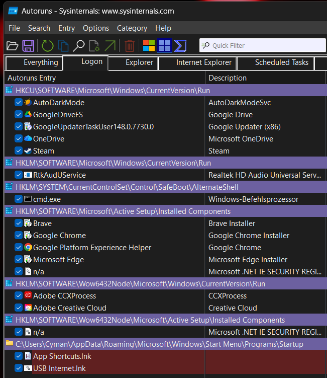Sort by Autoruns Entry column header
The width and height of the screenshot is (327, 378).
click(x=104, y=78)
